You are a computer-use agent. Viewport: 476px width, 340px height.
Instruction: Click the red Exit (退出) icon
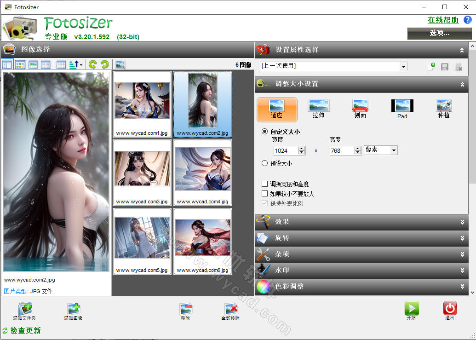(x=449, y=309)
